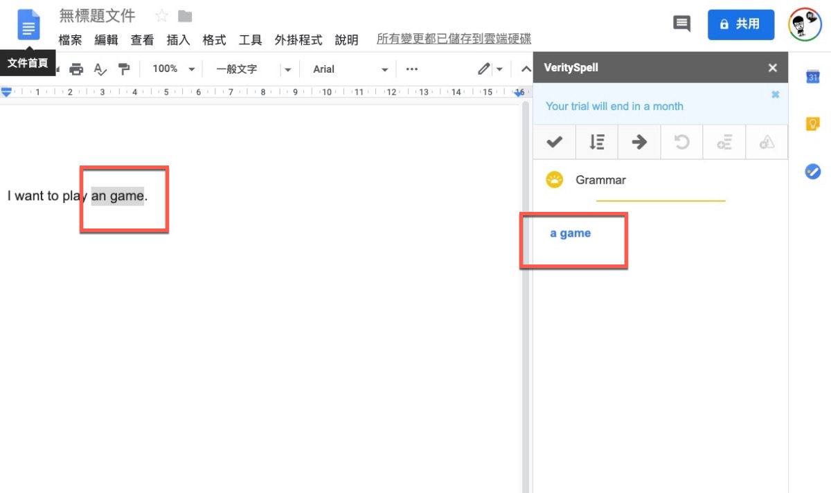Click the print icon in toolbar

[77, 69]
